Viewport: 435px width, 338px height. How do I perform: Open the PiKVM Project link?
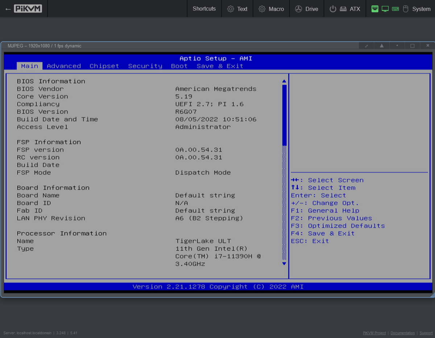pyautogui.click(x=374, y=333)
